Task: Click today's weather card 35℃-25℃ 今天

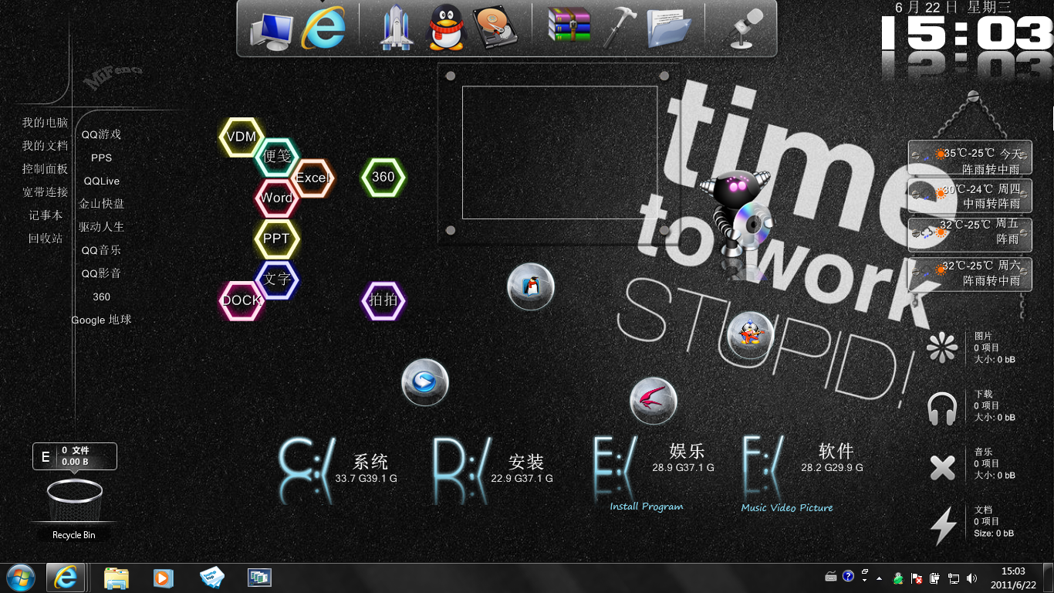Action: tap(970, 158)
